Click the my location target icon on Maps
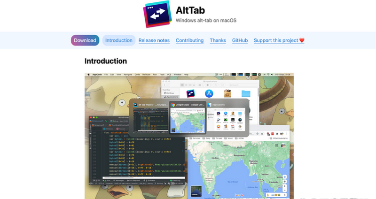 pyautogui.click(x=285, y=182)
